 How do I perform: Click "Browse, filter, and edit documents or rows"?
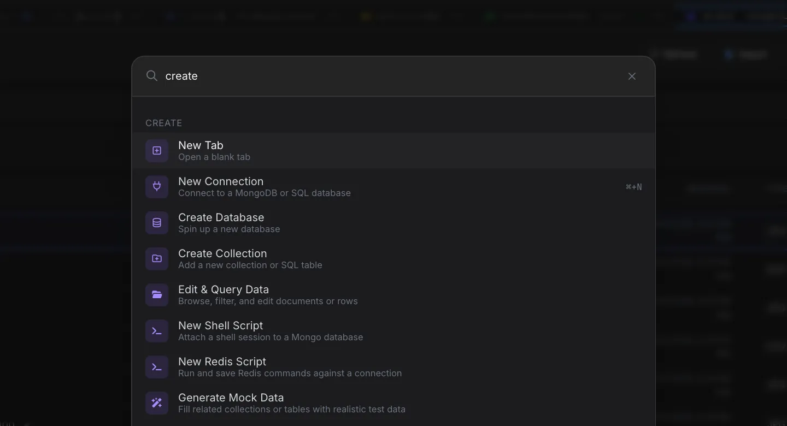[268, 301]
